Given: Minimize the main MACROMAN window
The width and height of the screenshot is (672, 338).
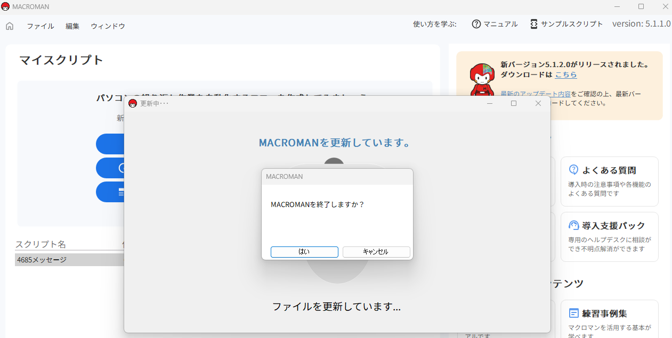Looking at the screenshot, I should [617, 6].
